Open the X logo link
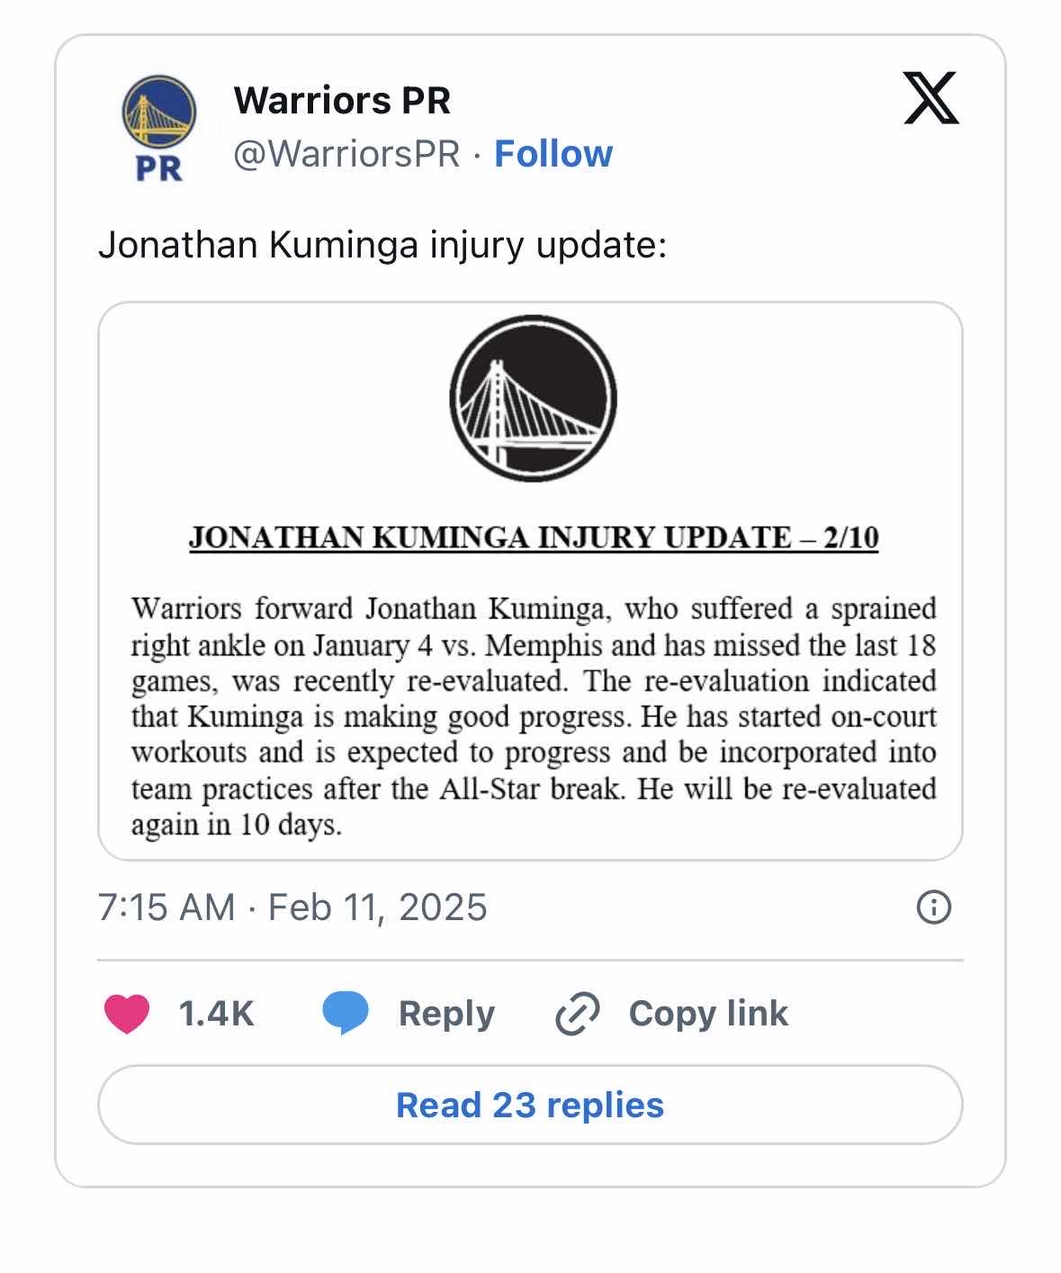Viewport: 1061px width, 1273px height. pyautogui.click(x=931, y=98)
